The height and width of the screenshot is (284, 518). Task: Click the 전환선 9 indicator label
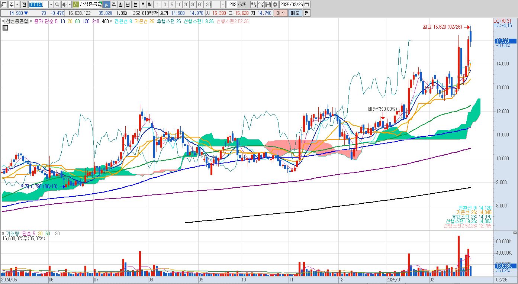[x=123, y=21]
